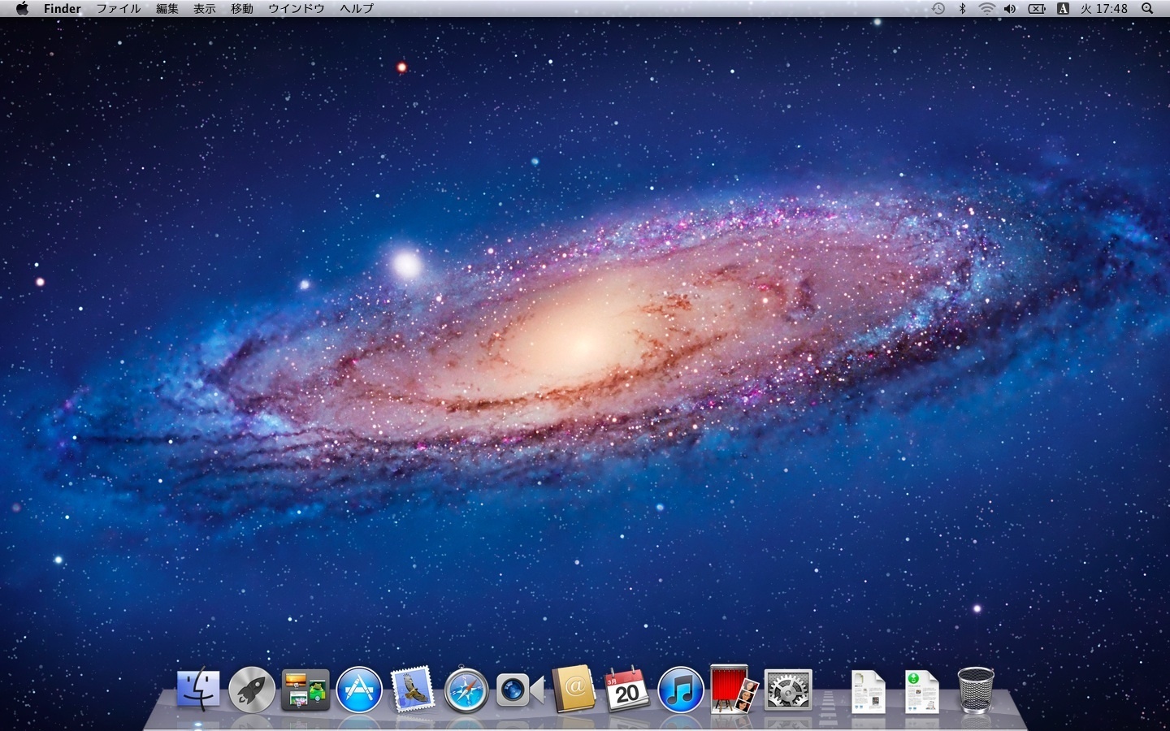
Task: Open the ウインドウ menu
Action: pyautogui.click(x=297, y=9)
